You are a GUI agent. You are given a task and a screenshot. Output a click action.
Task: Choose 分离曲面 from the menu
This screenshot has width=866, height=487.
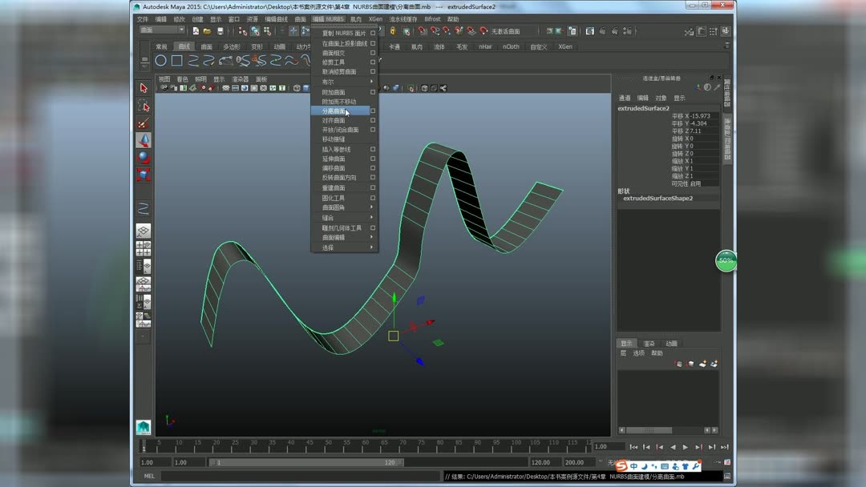point(334,111)
